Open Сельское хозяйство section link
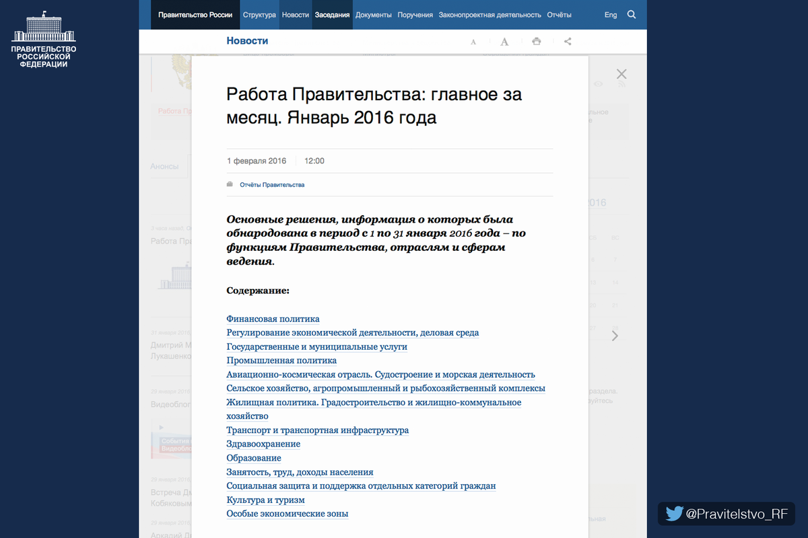The image size is (808, 538). pos(386,389)
